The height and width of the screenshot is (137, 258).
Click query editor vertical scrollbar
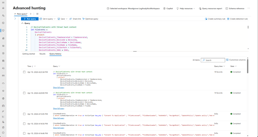click(x=248, y=27)
